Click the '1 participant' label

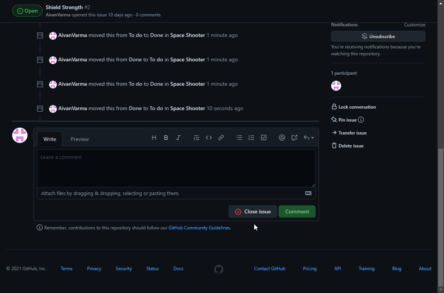pyautogui.click(x=344, y=73)
